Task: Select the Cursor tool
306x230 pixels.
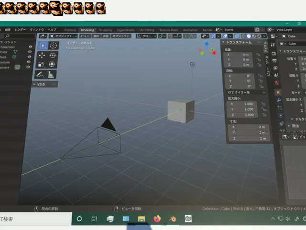Action: tap(53, 46)
